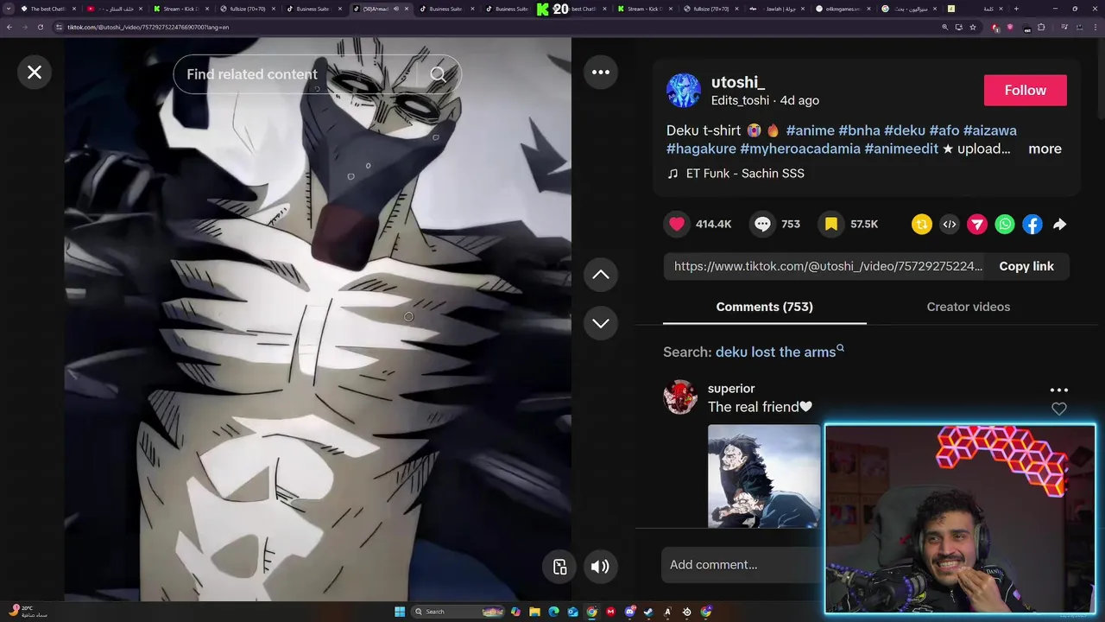1105x622 pixels.
Task: Switch to the first Stream - Kick tab
Action: click(180, 9)
